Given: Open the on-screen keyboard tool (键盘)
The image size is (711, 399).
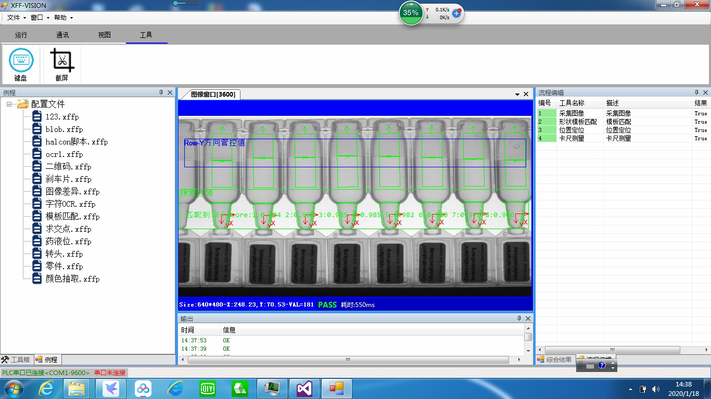Looking at the screenshot, I should click(x=21, y=61).
